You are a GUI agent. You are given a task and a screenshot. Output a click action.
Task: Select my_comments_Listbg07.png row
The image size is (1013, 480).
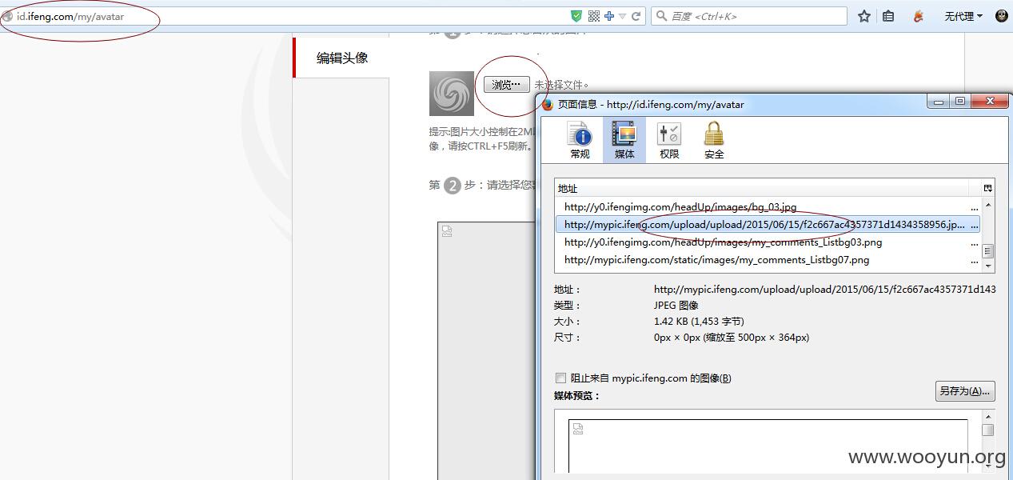[x=768, y=260]
